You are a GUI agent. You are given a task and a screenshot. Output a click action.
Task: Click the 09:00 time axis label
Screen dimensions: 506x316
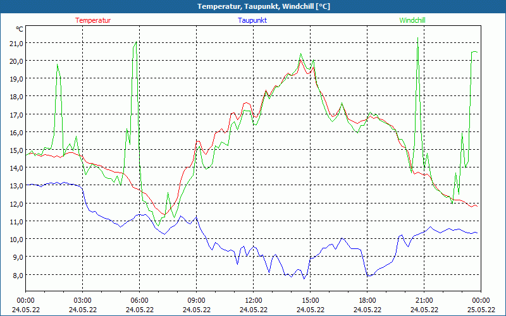196,300
